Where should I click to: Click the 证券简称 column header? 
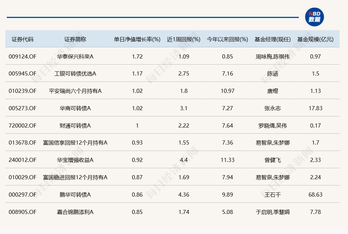pyautogui.click(x=75, y=39)
